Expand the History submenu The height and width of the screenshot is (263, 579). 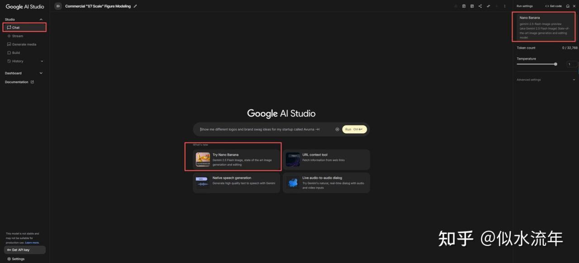(42, 61)
